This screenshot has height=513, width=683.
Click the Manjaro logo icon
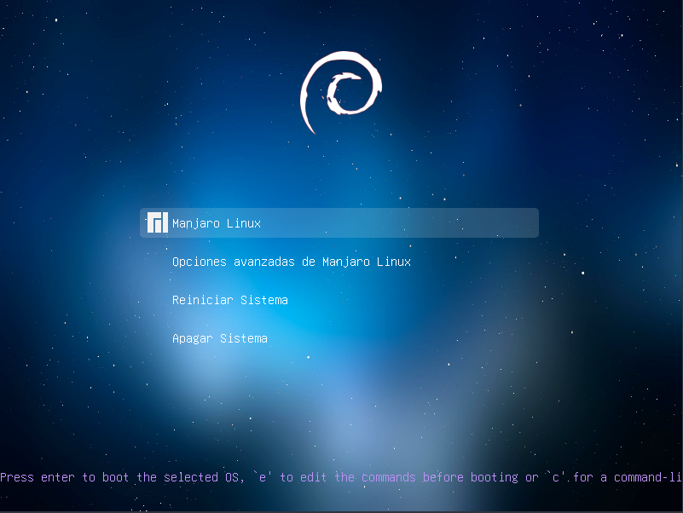point(157,222)
